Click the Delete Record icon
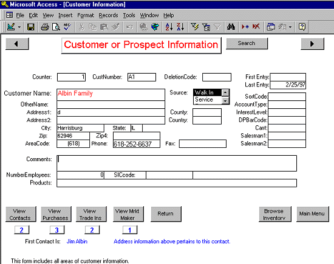 tap(256, 27)
